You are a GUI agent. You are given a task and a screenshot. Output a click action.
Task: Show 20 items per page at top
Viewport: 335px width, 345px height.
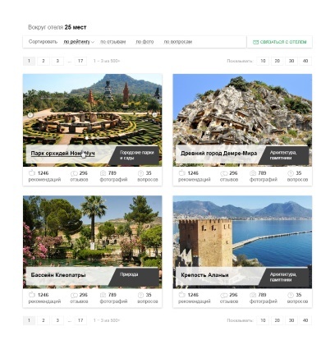pos(277,61)
